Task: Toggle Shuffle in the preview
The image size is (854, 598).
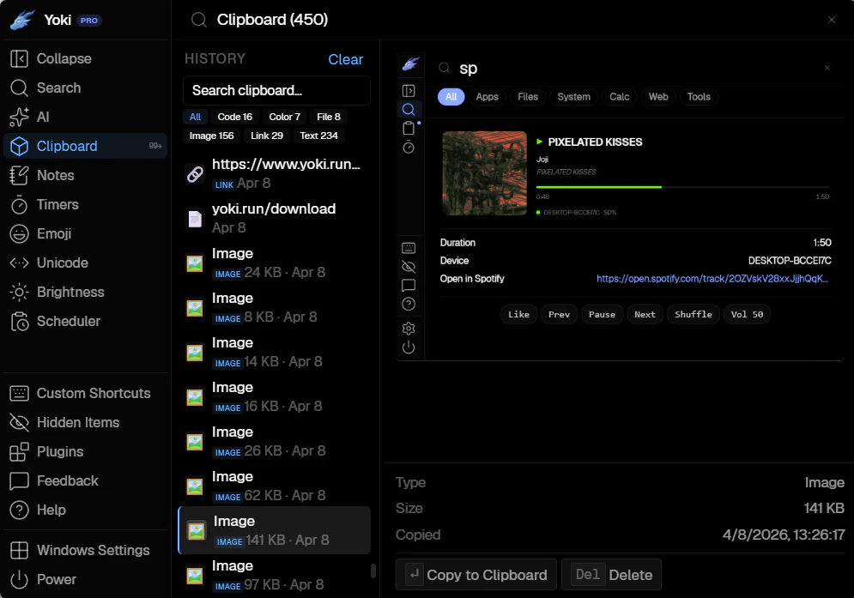Action: coord(693,314)
